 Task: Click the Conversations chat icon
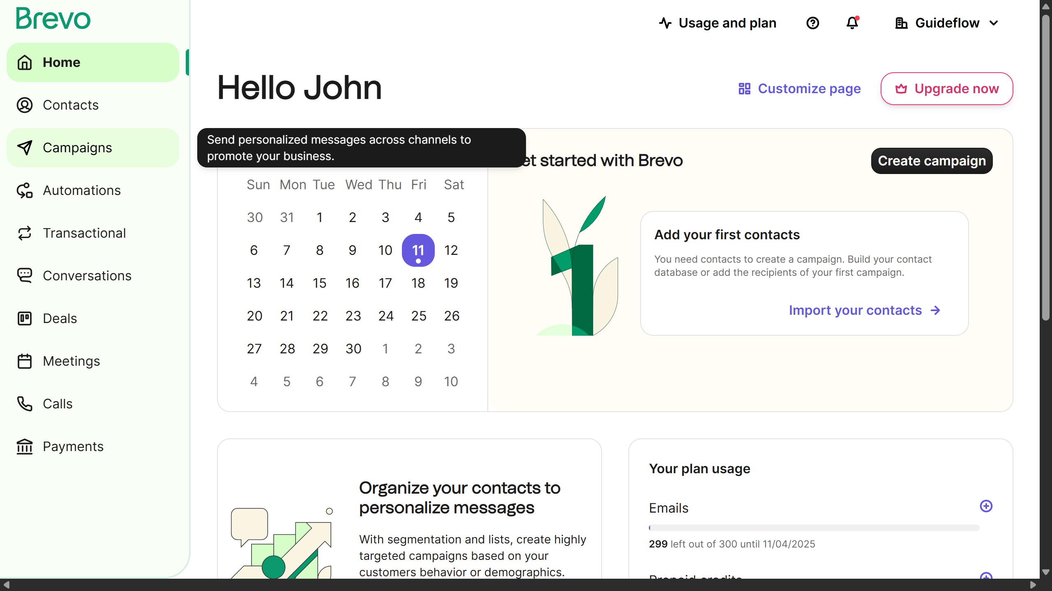tap(25, 275)
